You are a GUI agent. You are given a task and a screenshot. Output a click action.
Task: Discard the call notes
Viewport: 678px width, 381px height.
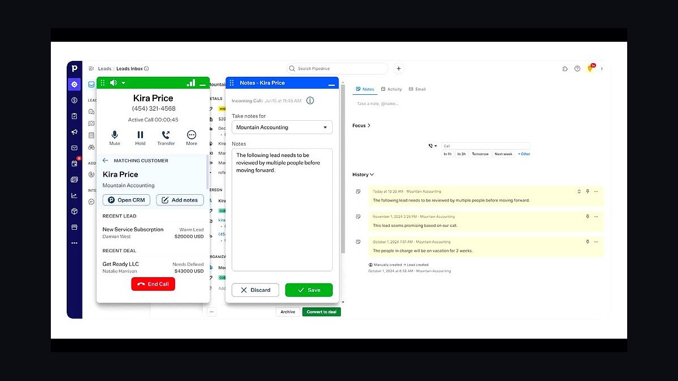255,290
